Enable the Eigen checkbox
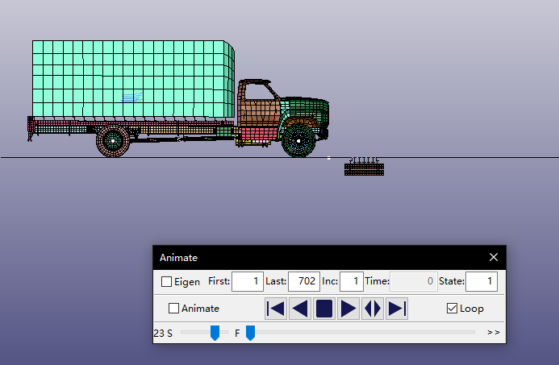Image resolution: width=559 pixels, height=365 pixels. [166, 282]
